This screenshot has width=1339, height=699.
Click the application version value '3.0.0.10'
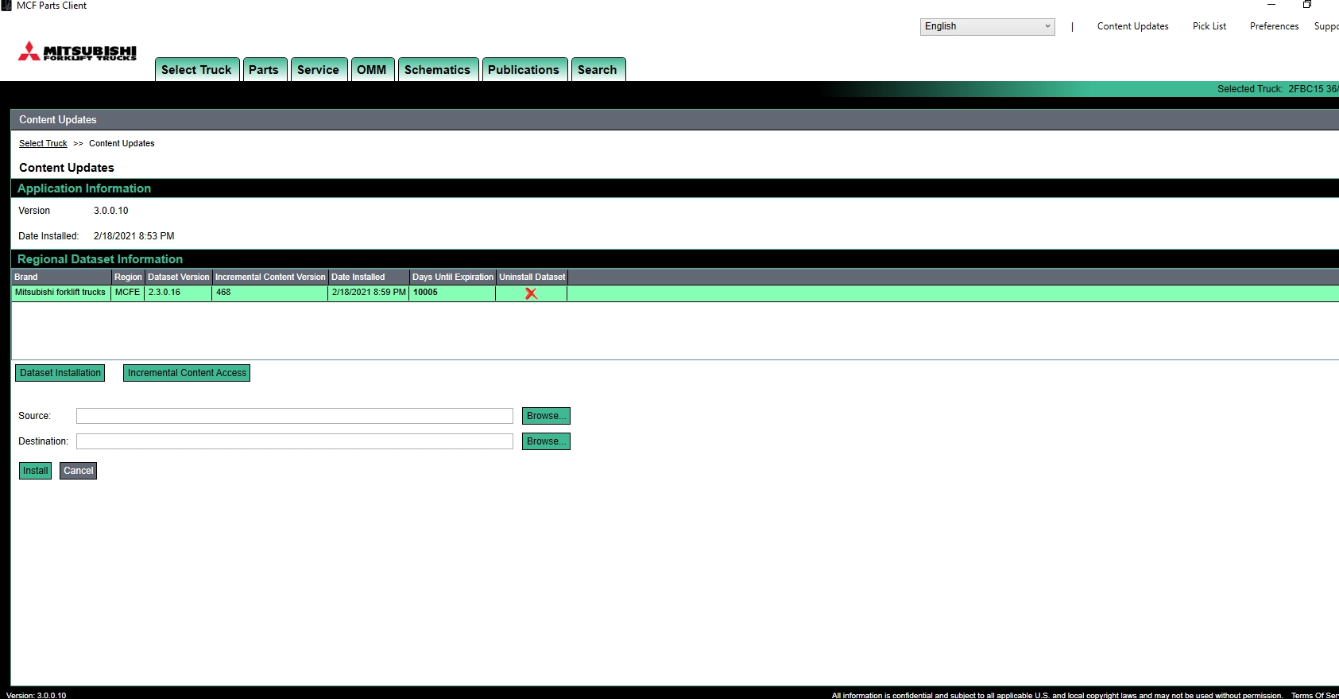pos(111,211)
